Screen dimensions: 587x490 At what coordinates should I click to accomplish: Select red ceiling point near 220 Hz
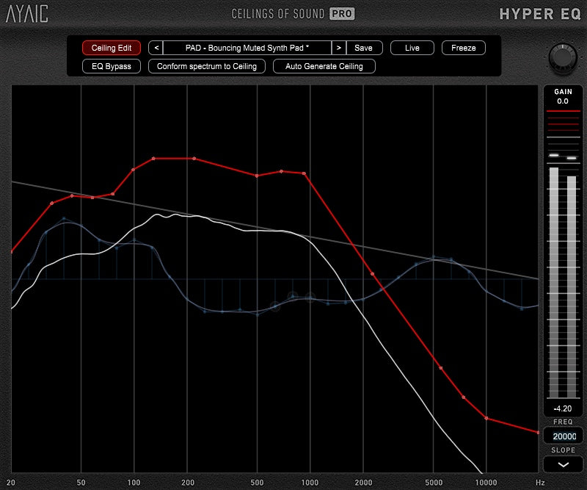[194, 159]
